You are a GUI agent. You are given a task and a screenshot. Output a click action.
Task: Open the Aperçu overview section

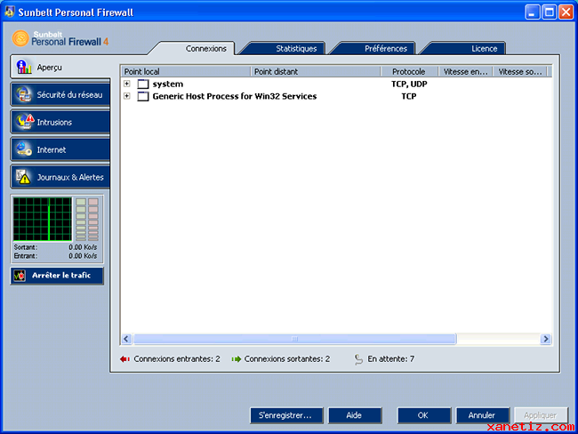point(60,67)
